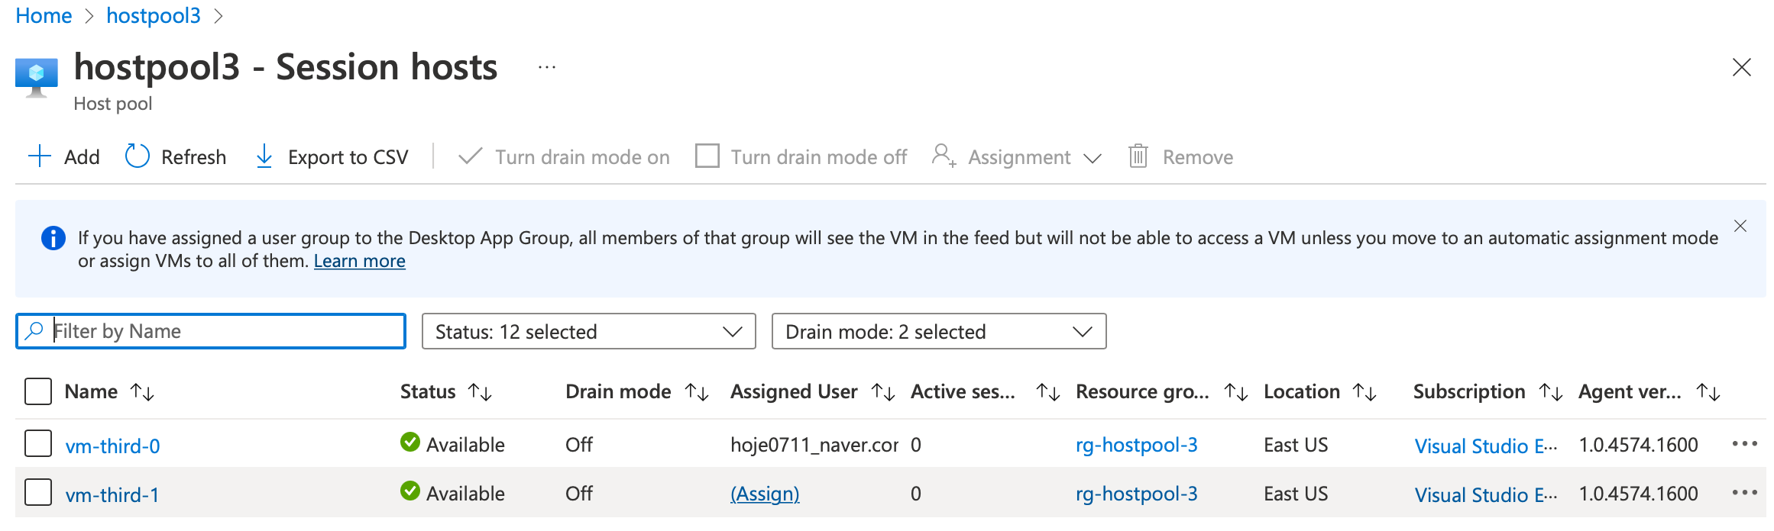This screenshot has height=531, width=1774.
Task: Click the Location column sort arrows
Action: coord(1364,392)
